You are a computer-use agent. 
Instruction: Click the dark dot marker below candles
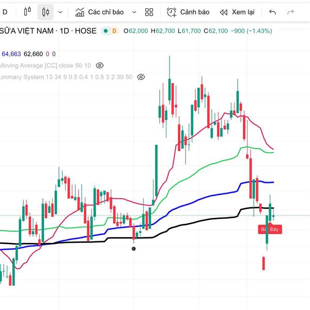pos(134,249)
